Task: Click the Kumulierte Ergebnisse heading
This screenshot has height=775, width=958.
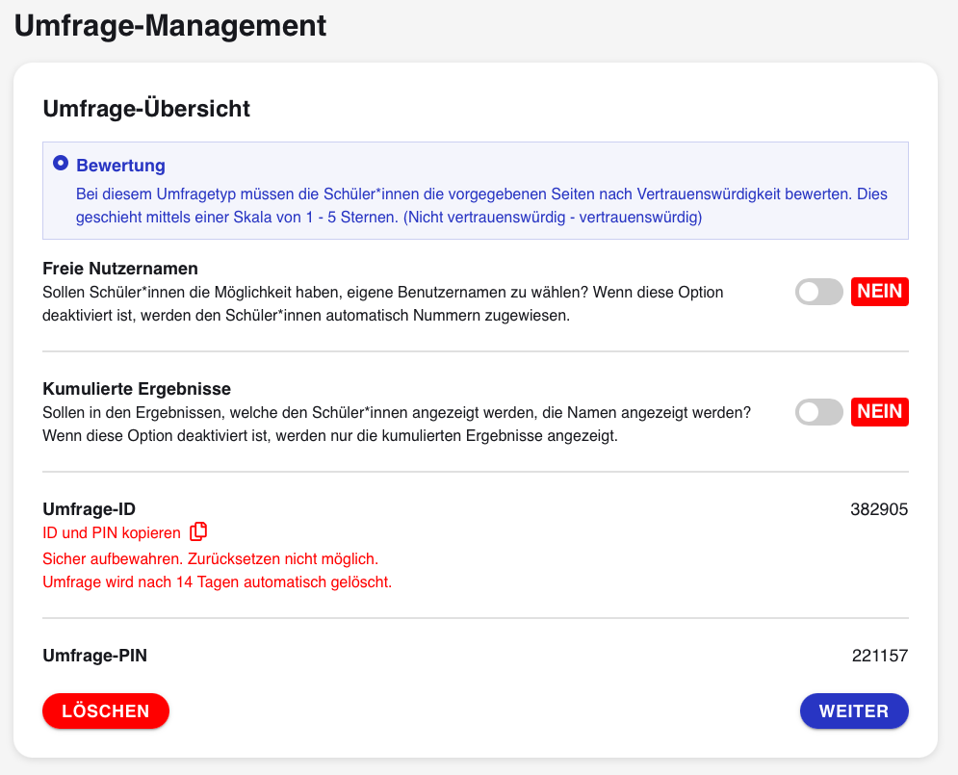Action: click(x=137, y=389)
